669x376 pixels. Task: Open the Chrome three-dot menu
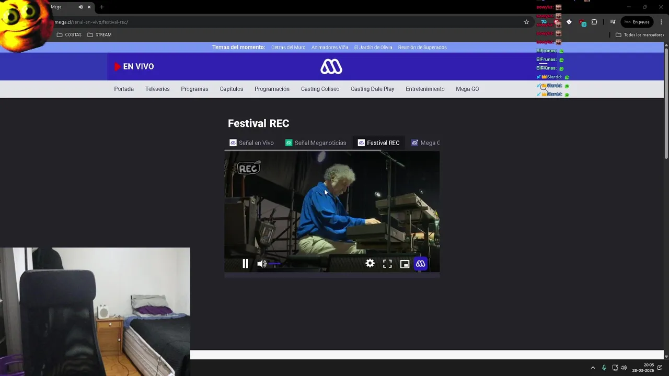661,22
